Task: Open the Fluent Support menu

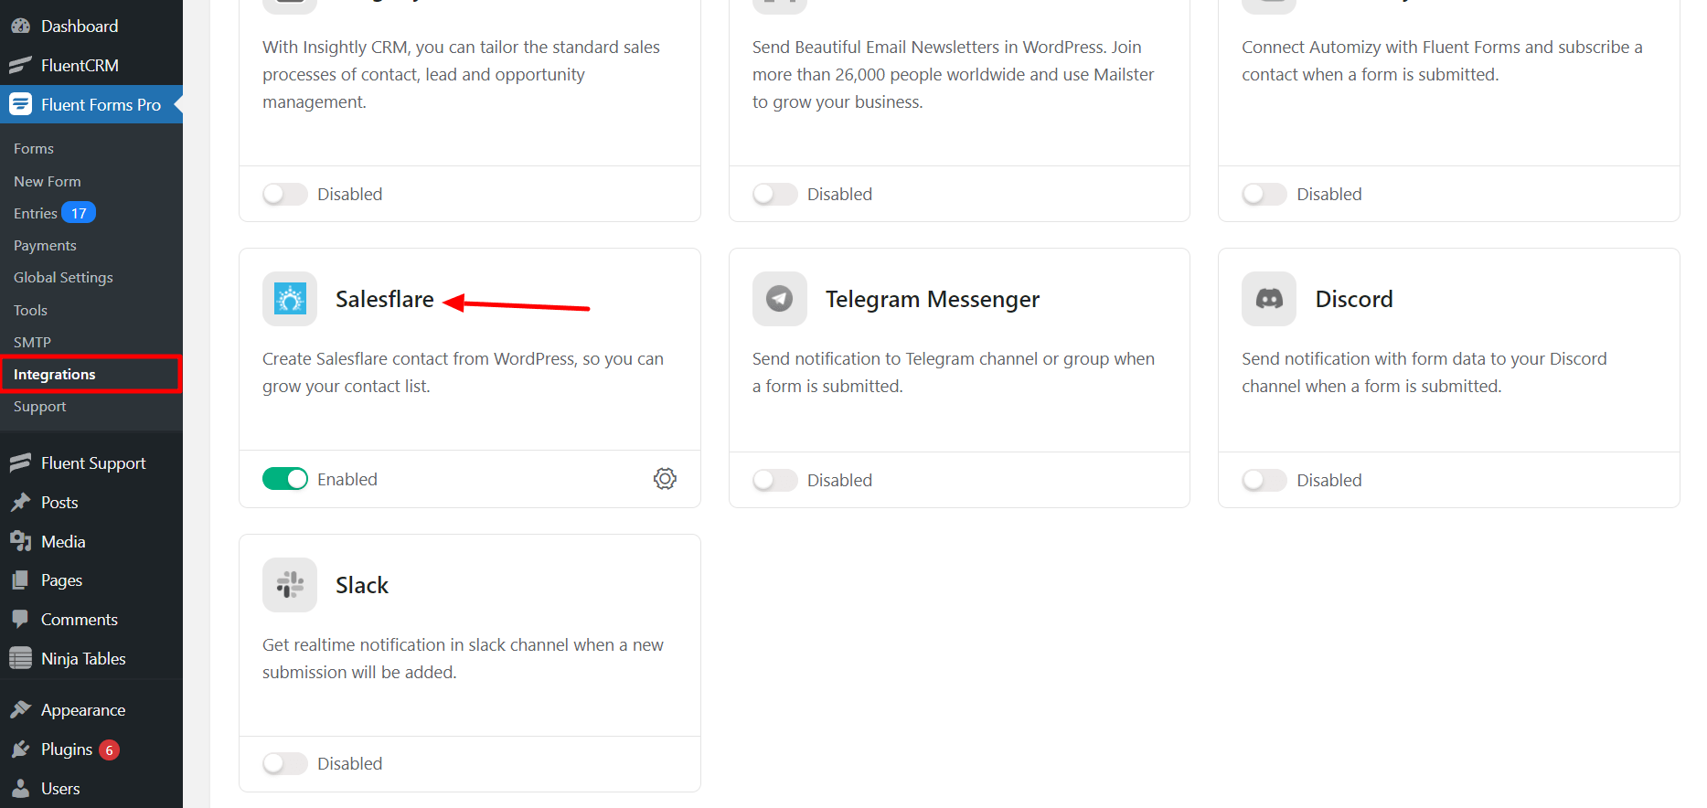Action: tap(92, 463)
